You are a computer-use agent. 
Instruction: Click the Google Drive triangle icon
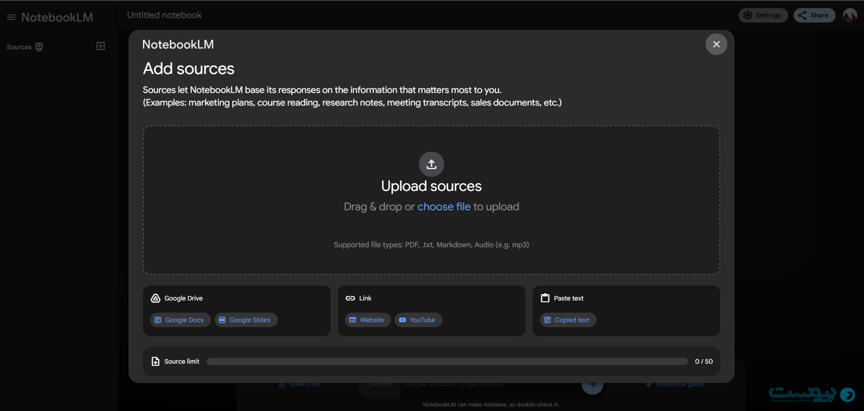tap(156, 298)
